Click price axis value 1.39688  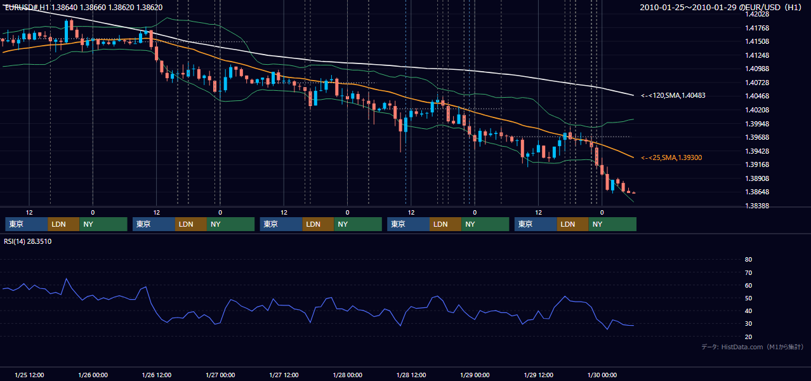(756, 137)
